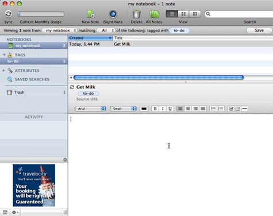Click in the note body editor

tap(171, 165)
